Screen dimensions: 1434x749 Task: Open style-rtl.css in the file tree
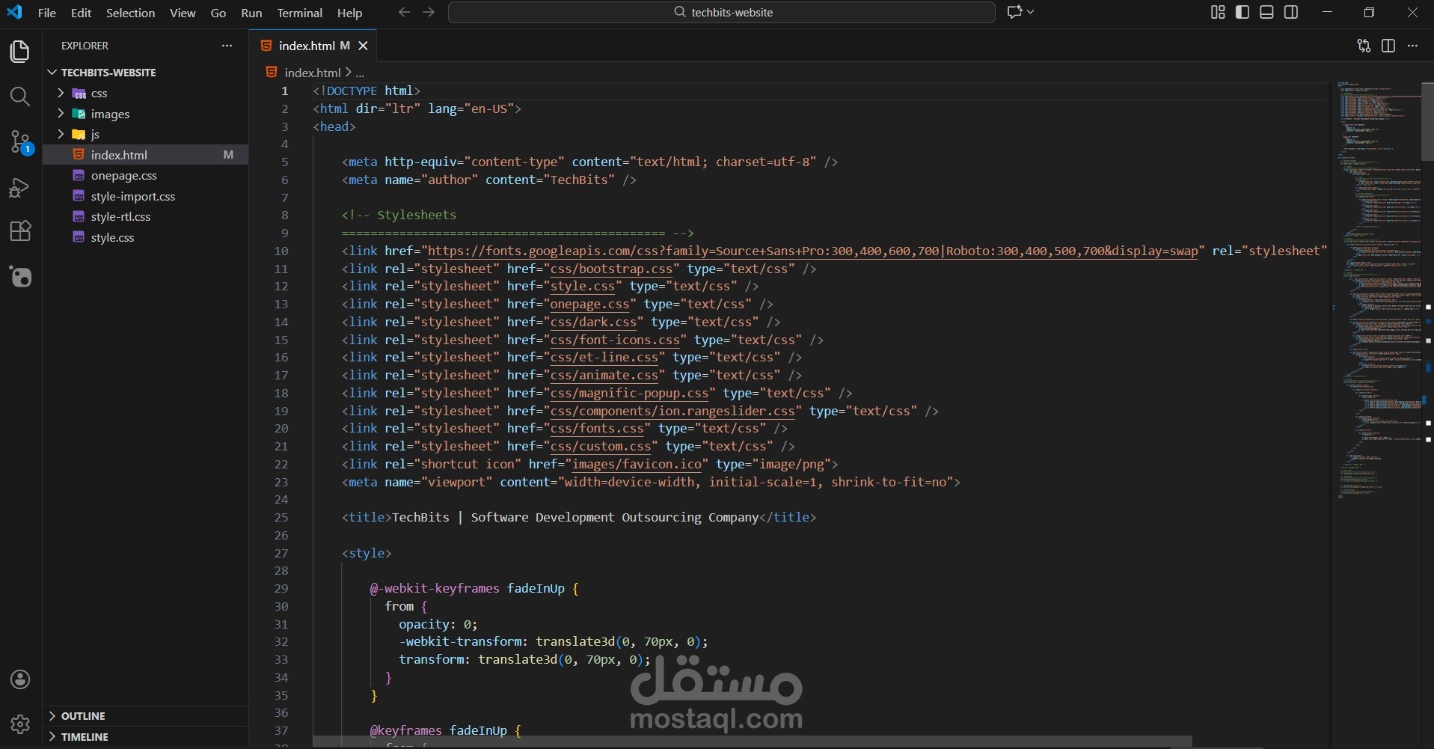146,217
